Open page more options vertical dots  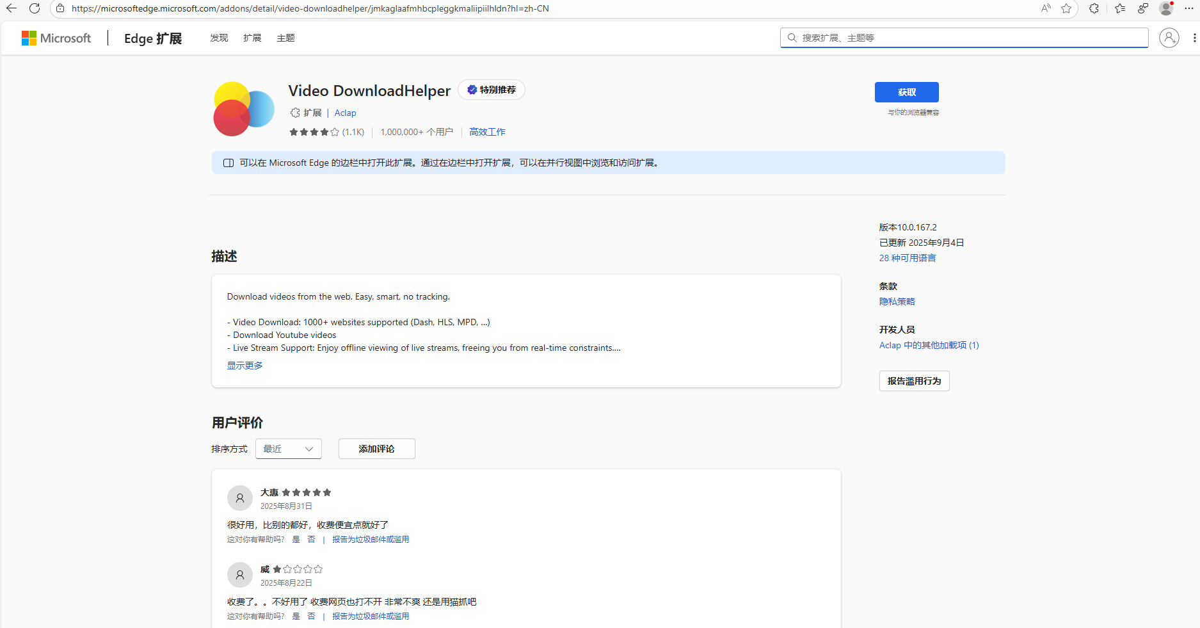tap(1194, 38)
